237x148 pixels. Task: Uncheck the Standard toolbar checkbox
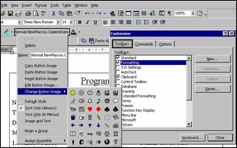tap(118, 57)
